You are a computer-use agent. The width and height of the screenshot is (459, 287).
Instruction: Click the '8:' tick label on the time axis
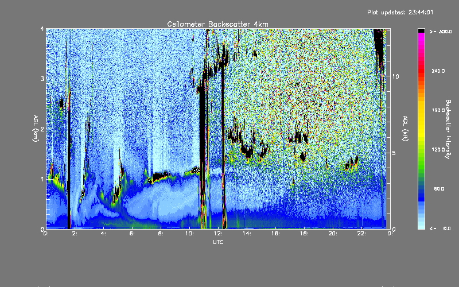(x=161, y=234)
